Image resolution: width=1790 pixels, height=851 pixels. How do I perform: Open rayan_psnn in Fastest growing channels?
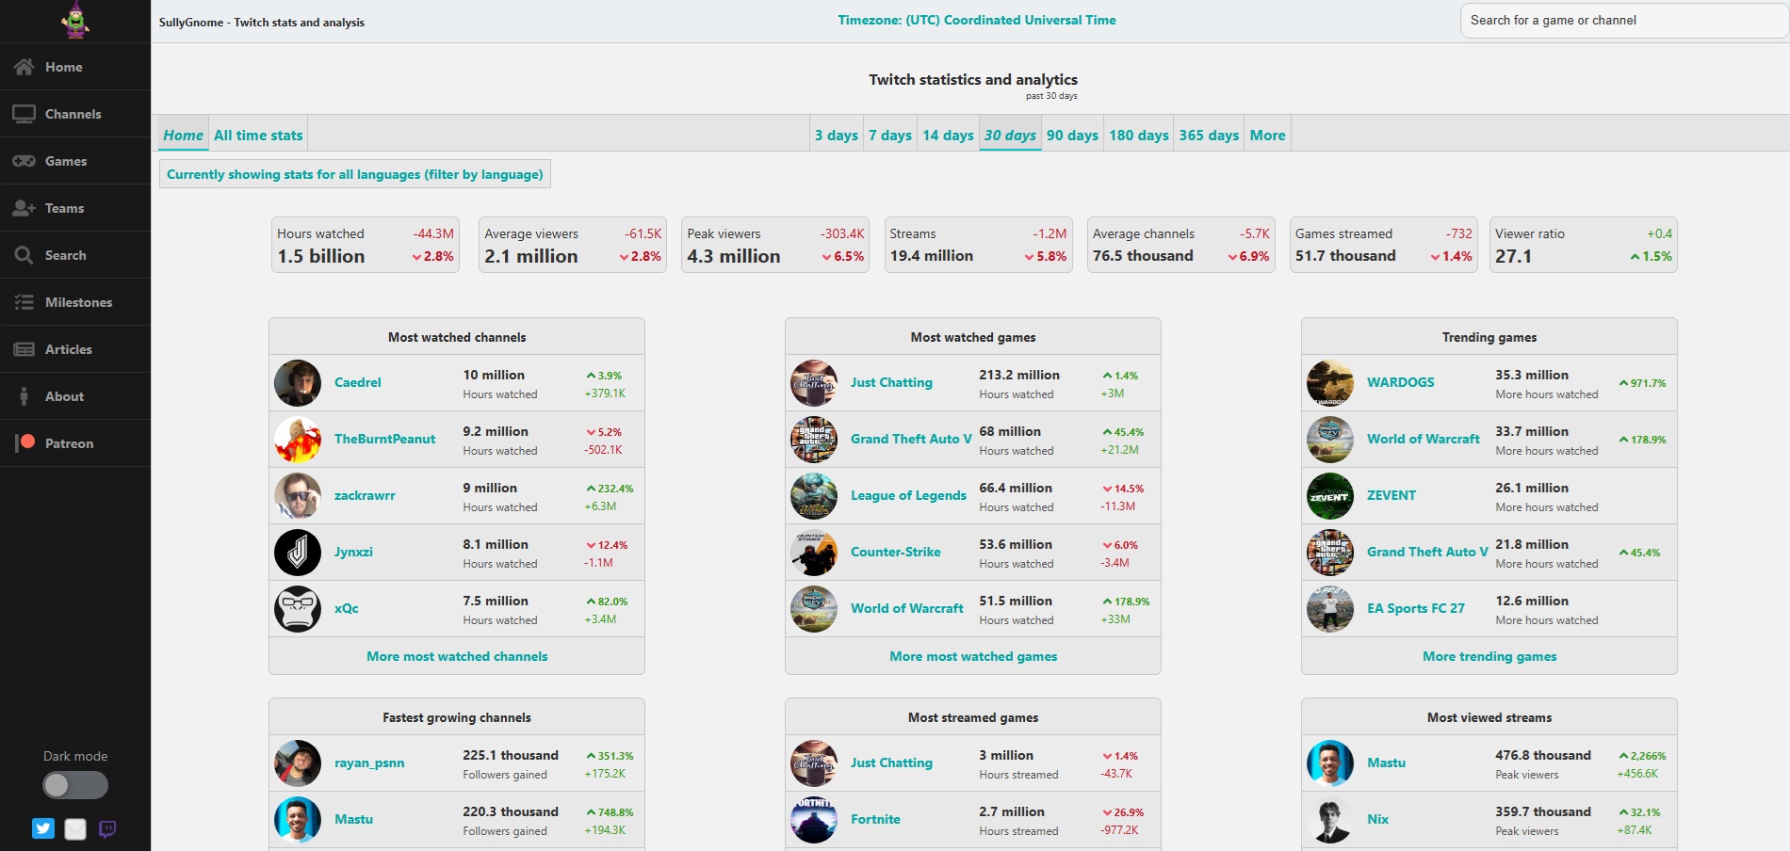(369, 763)
